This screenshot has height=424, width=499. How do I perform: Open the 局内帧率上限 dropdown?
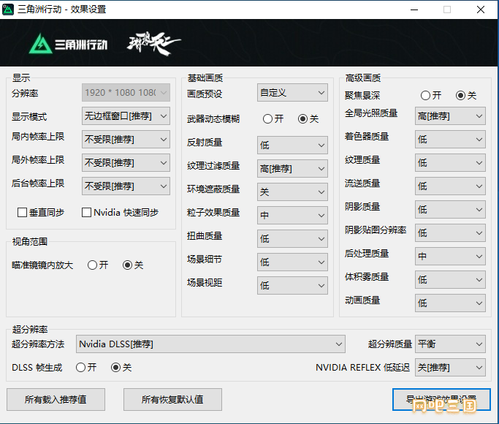126,140
